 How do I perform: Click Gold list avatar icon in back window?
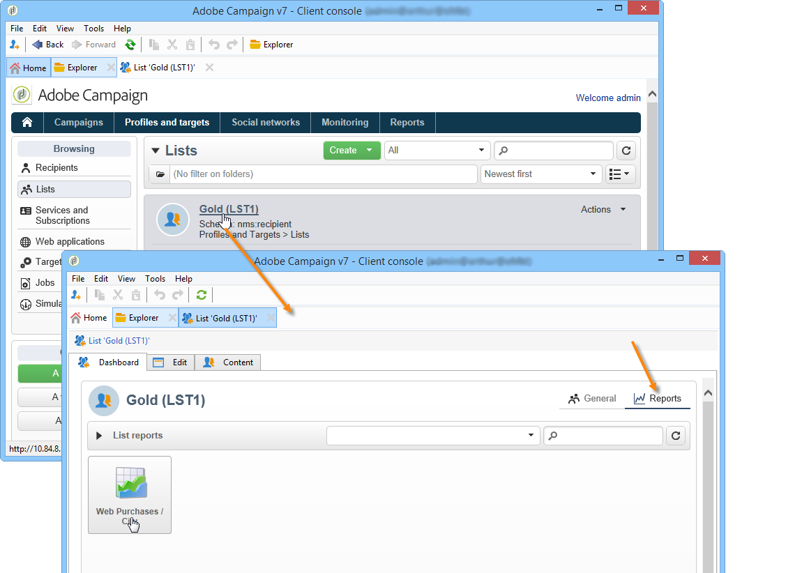[x=173, y=220]
